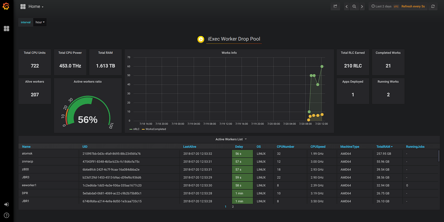Click the 56 s delay cell for atomsk
The image size is (444, 222).
[x=242, y=154]
